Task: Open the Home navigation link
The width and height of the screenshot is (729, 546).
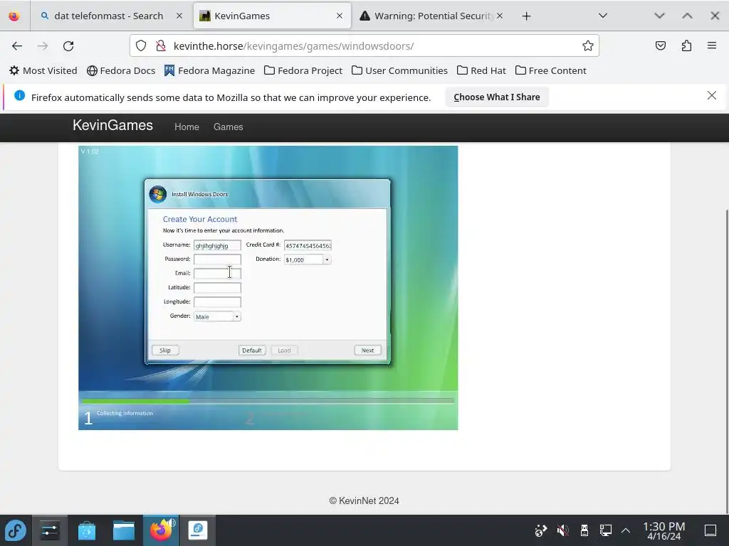Action: [x=187, y=127]
